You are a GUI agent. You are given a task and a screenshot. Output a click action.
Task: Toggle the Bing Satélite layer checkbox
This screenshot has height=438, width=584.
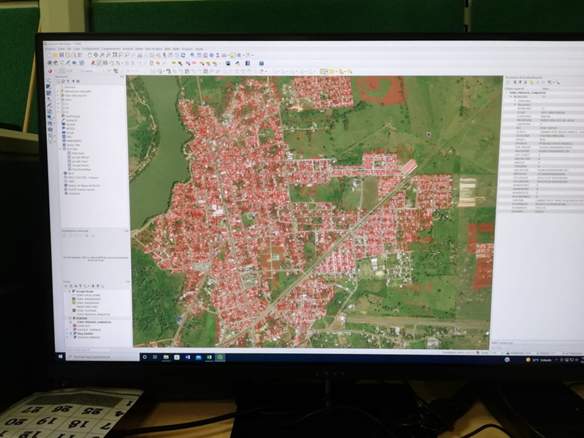click(70, 334)
